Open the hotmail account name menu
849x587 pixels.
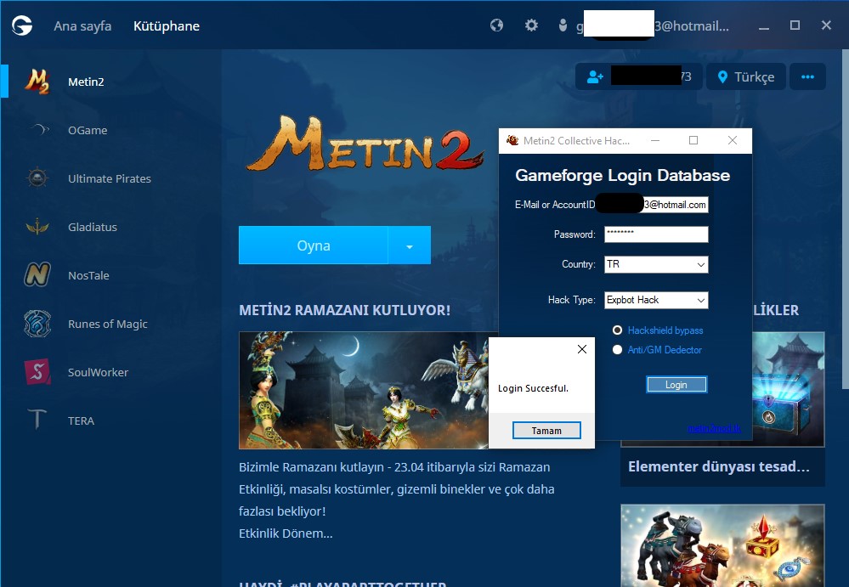pyautogui.click(x=653, y=26)
